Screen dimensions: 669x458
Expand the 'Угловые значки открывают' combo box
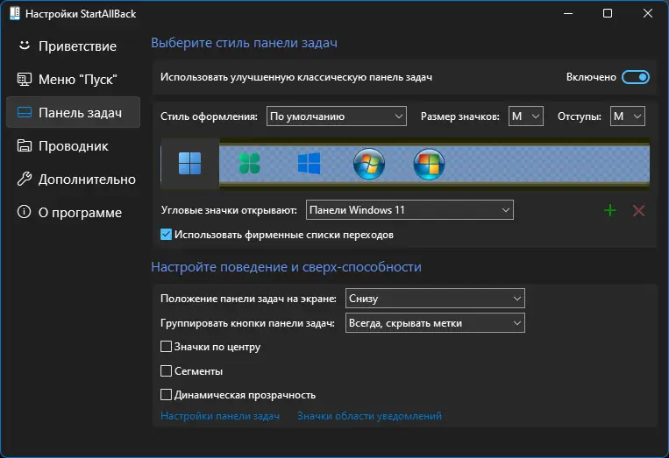409,210
